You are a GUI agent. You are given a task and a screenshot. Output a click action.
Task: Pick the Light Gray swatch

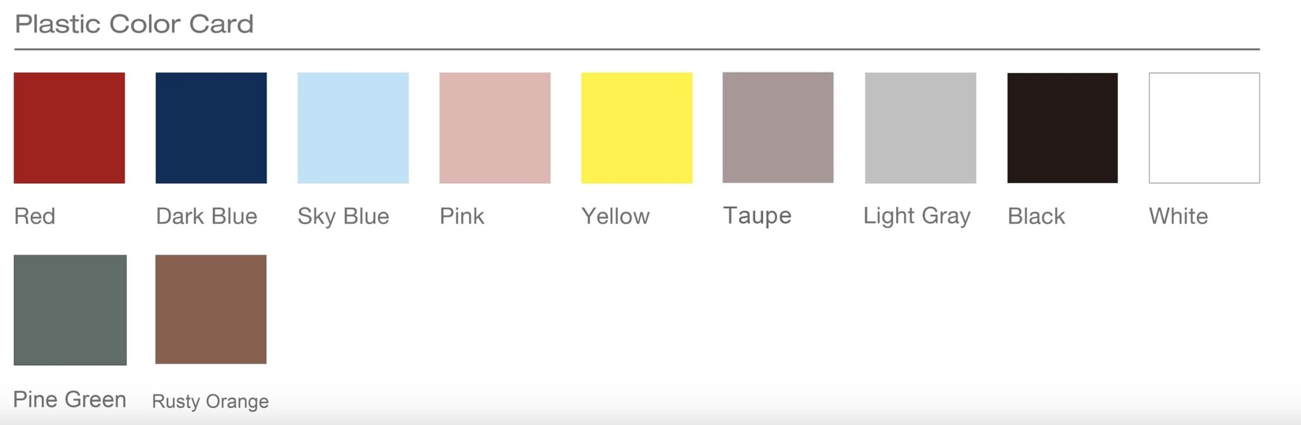point(920,128)
